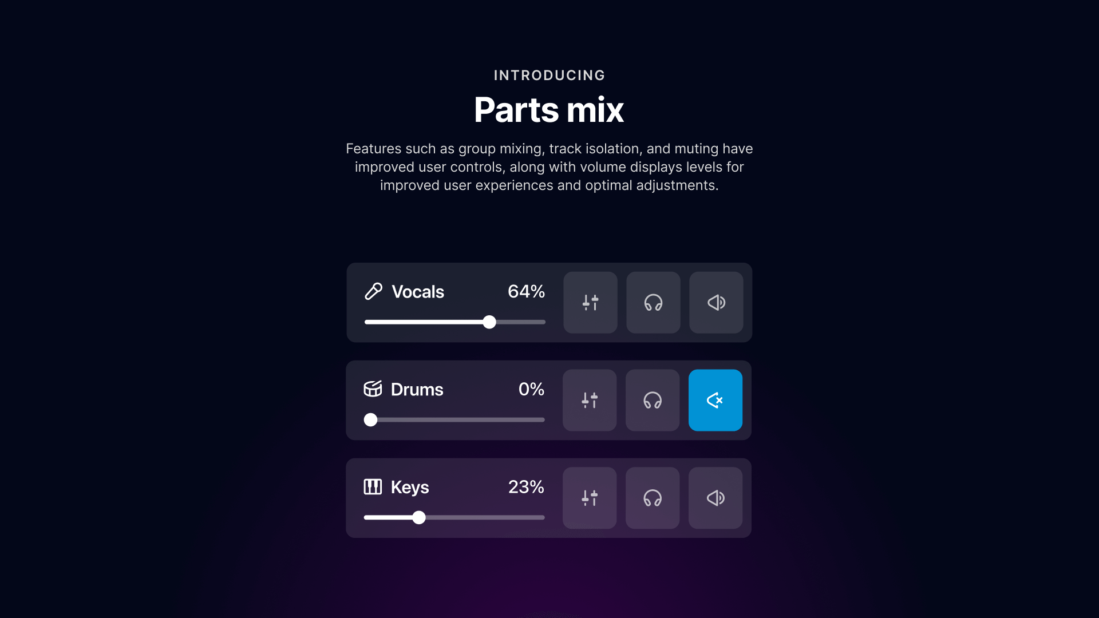Solo the Drums track with headphones
Screen dimensions: 1099x618
(653, 400)
